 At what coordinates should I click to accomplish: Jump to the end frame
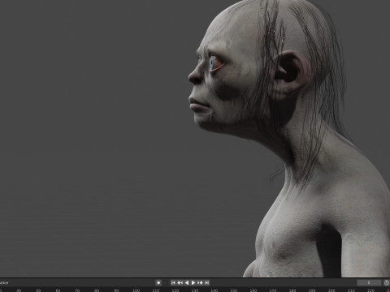(x=206, y=283)
